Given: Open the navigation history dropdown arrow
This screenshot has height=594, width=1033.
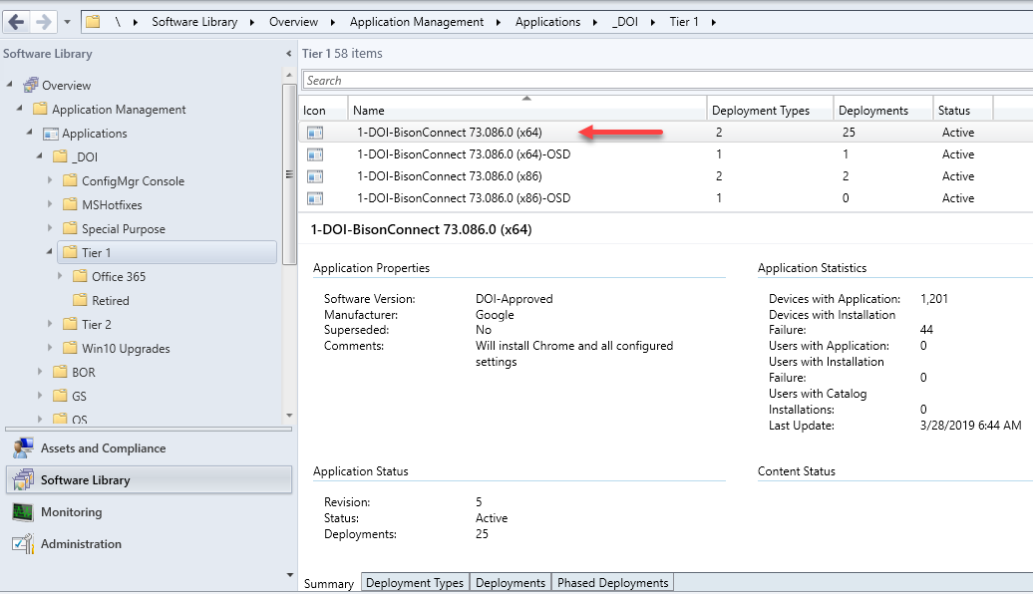Looking at the screenshot, I should 67,22.
